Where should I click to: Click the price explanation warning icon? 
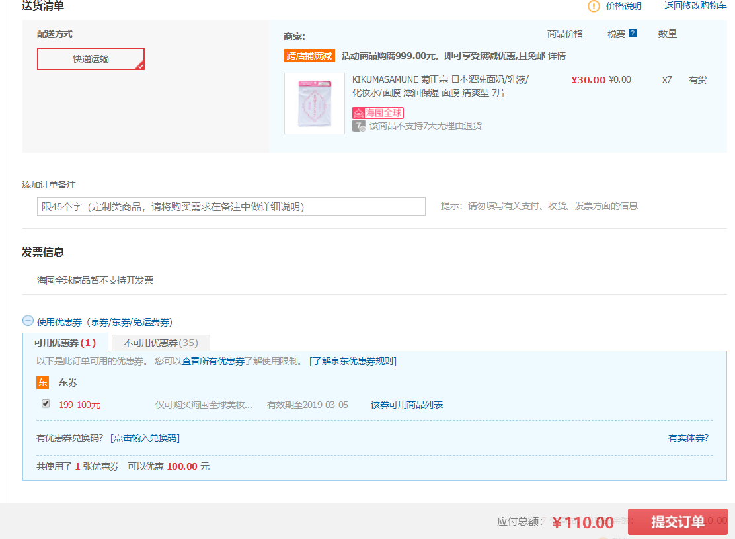(594, 6)
